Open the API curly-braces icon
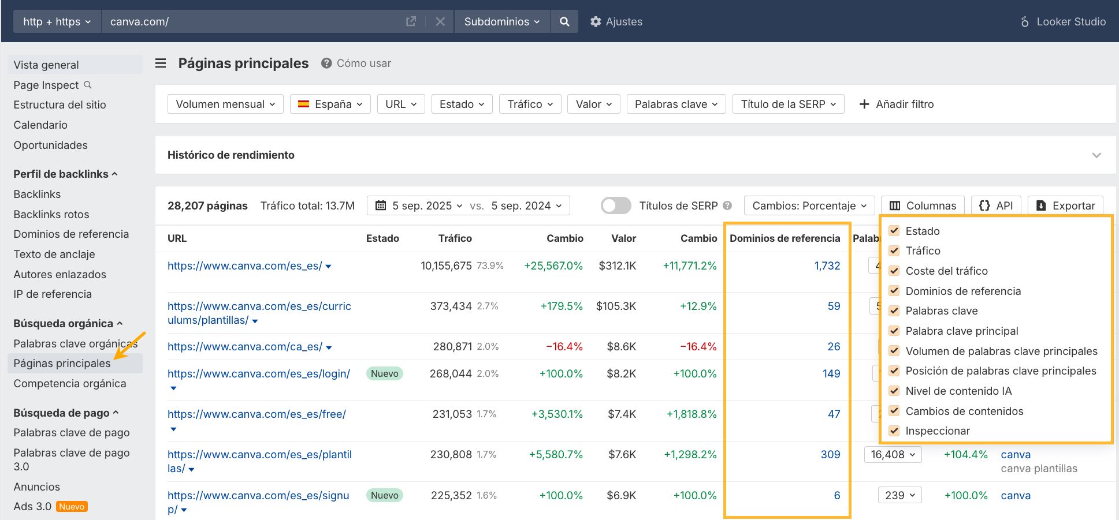 [x=984, y=205]
